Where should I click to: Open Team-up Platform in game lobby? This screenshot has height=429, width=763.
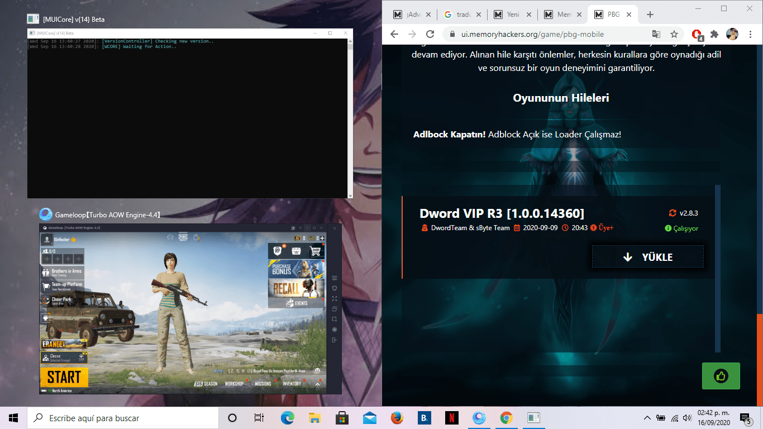pos(63,286)
